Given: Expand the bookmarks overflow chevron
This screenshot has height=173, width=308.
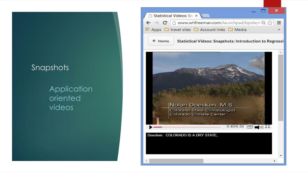Looking at the screenshot, I should pyautogui.click(x=279, y=30).
